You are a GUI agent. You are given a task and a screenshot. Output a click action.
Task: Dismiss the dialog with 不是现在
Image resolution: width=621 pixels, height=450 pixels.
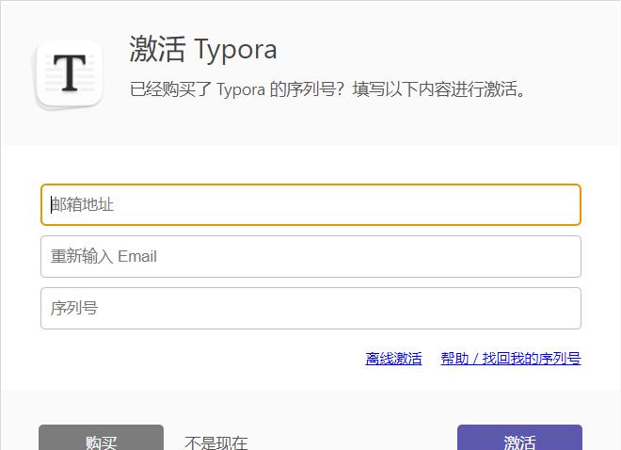point(216,442)
